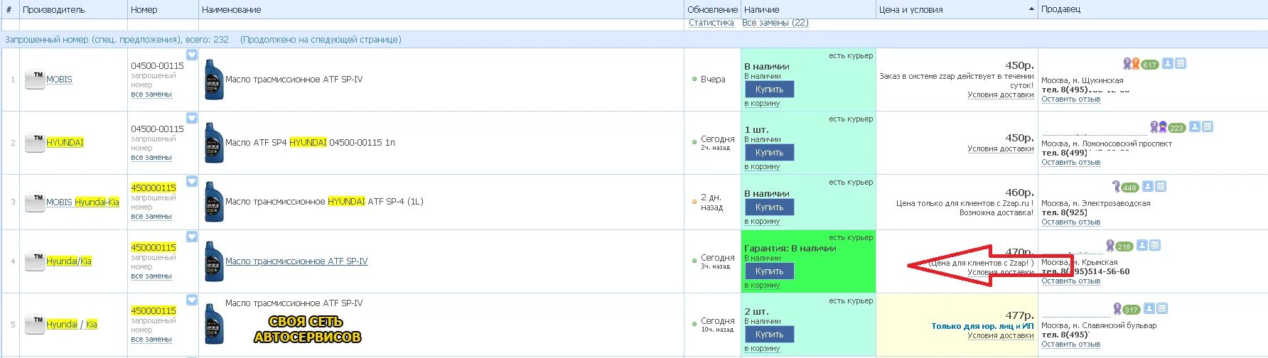Click TM trademark icon beside MOBIS in row 1
The height and width of the screenshot is (358, 1268).
pos(35,80)
